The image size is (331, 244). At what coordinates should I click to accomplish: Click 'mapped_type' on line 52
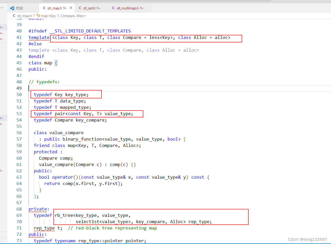pos(74,107)
